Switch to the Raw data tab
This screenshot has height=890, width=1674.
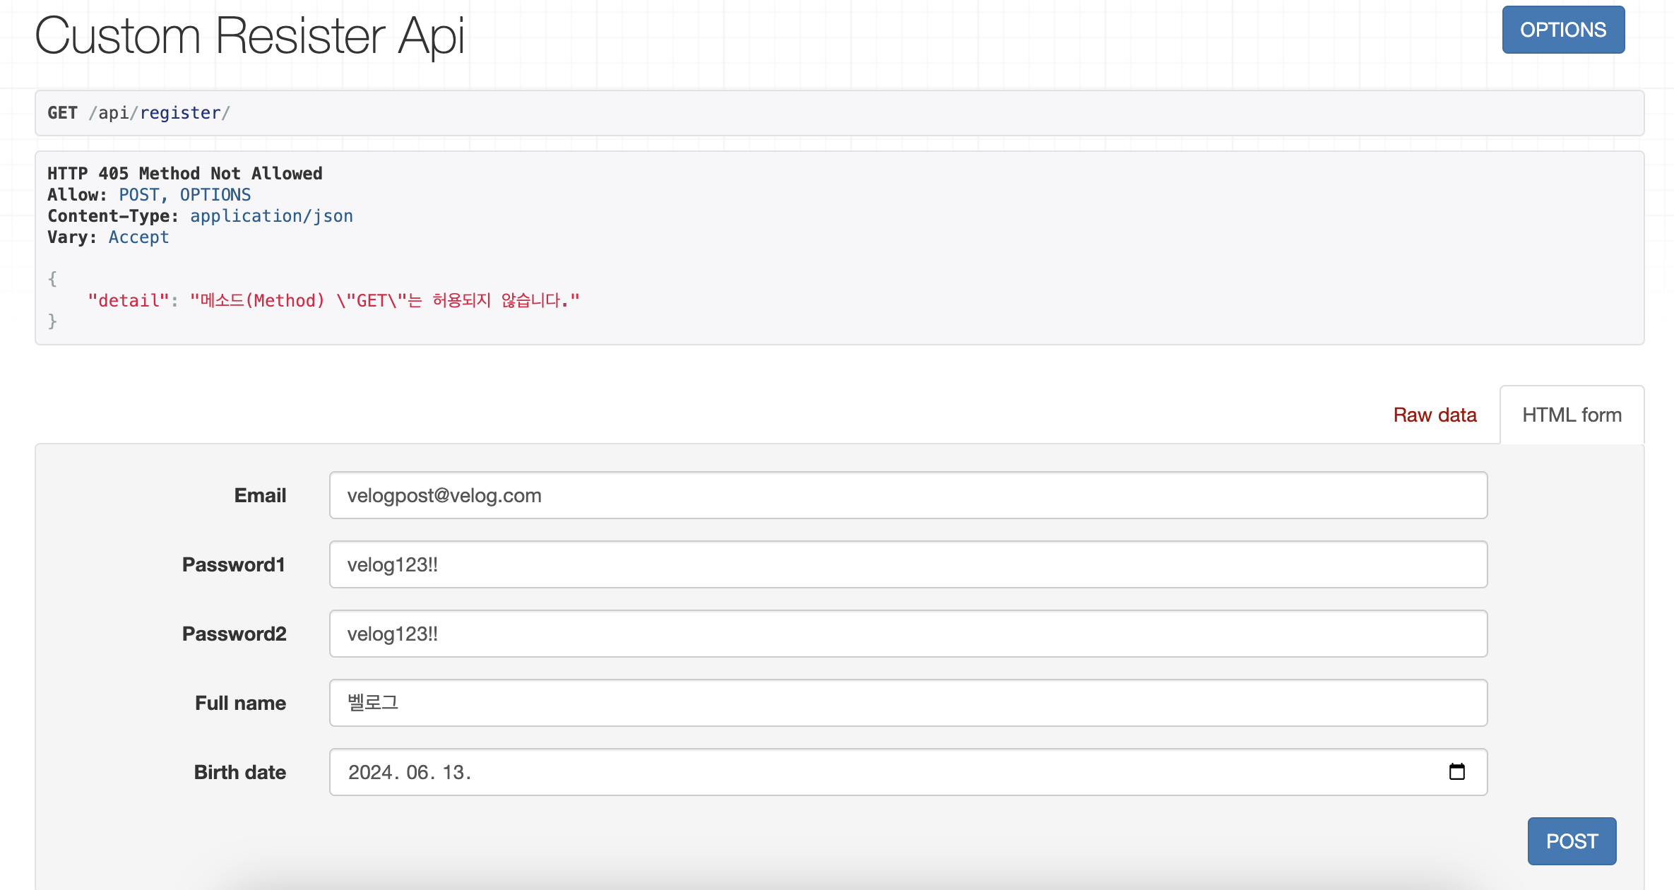pos(1434,415)
